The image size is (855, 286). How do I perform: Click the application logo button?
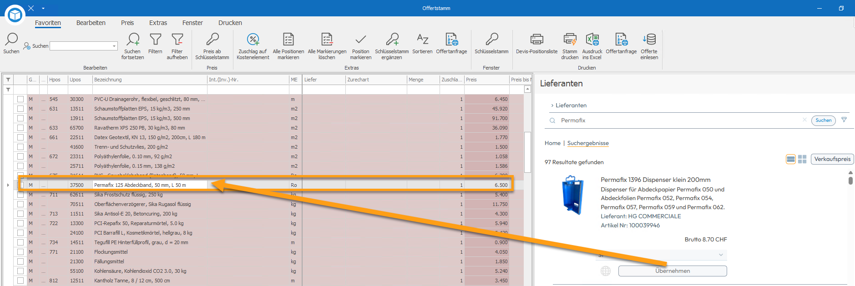[15, 15]
